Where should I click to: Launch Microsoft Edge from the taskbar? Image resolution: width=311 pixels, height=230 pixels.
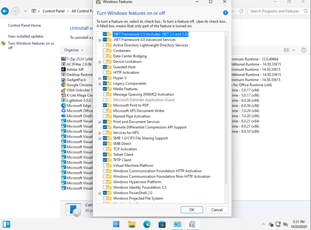pos(147,224)
